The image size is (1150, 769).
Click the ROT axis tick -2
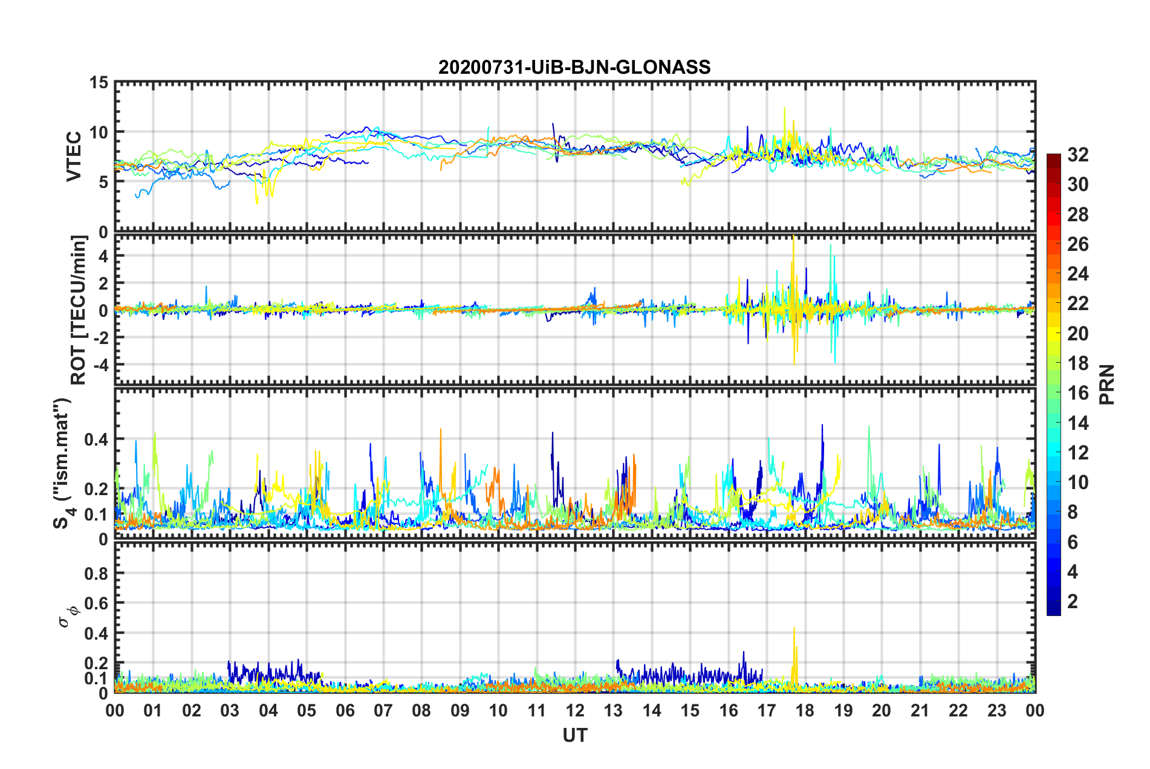click(x=101, y=337)
